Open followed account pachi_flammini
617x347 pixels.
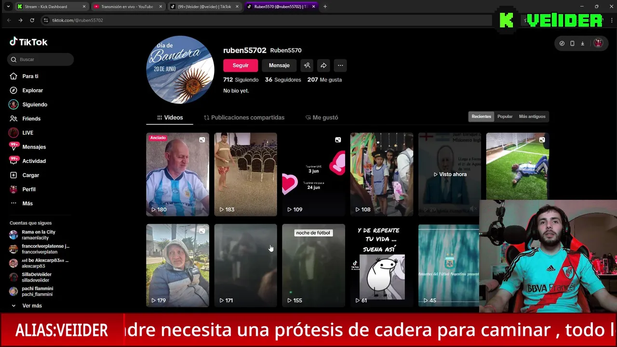37,291
